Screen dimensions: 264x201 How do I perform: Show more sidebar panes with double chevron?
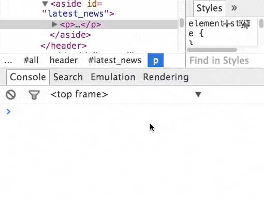pyautogui.click(x=234, y=8)
